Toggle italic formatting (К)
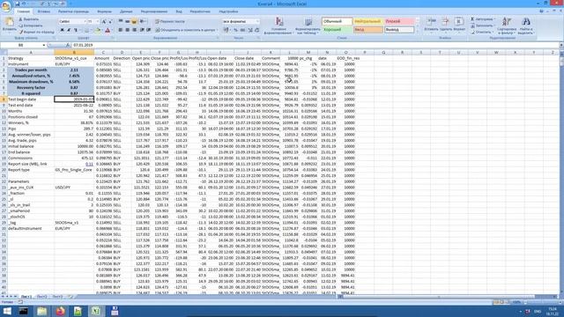Screen dimensions: 564x317 tap(69, 30)
